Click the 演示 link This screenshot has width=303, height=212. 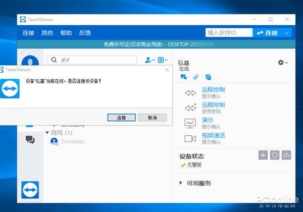click(x=208, y=120)
